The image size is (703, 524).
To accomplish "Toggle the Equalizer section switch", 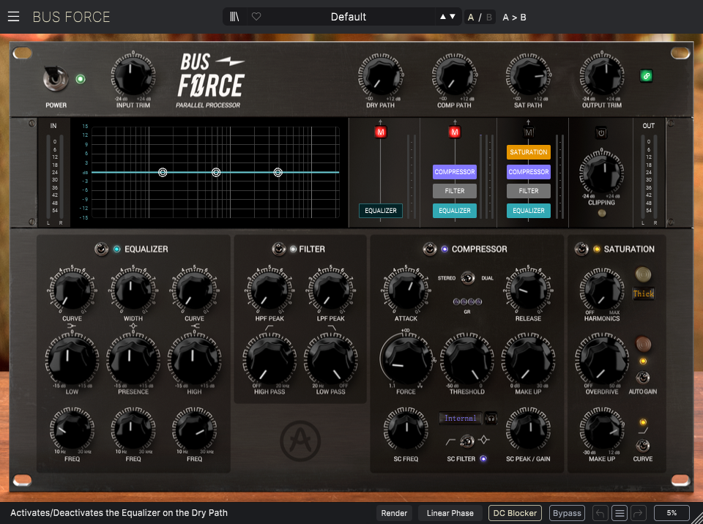I will [101, 250].
